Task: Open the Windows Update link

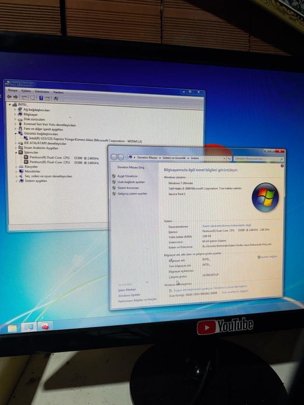Action: (x=129, y=295)
